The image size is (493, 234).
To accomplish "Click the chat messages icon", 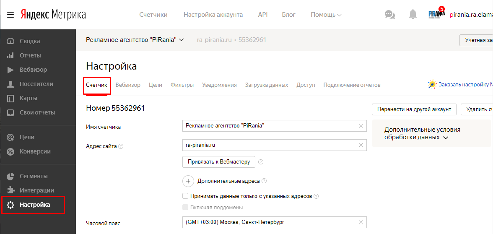I will click(389, 15).
